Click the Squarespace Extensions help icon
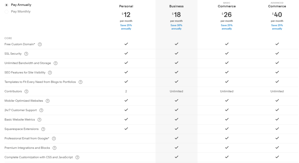299x163 pixels. 43,129
